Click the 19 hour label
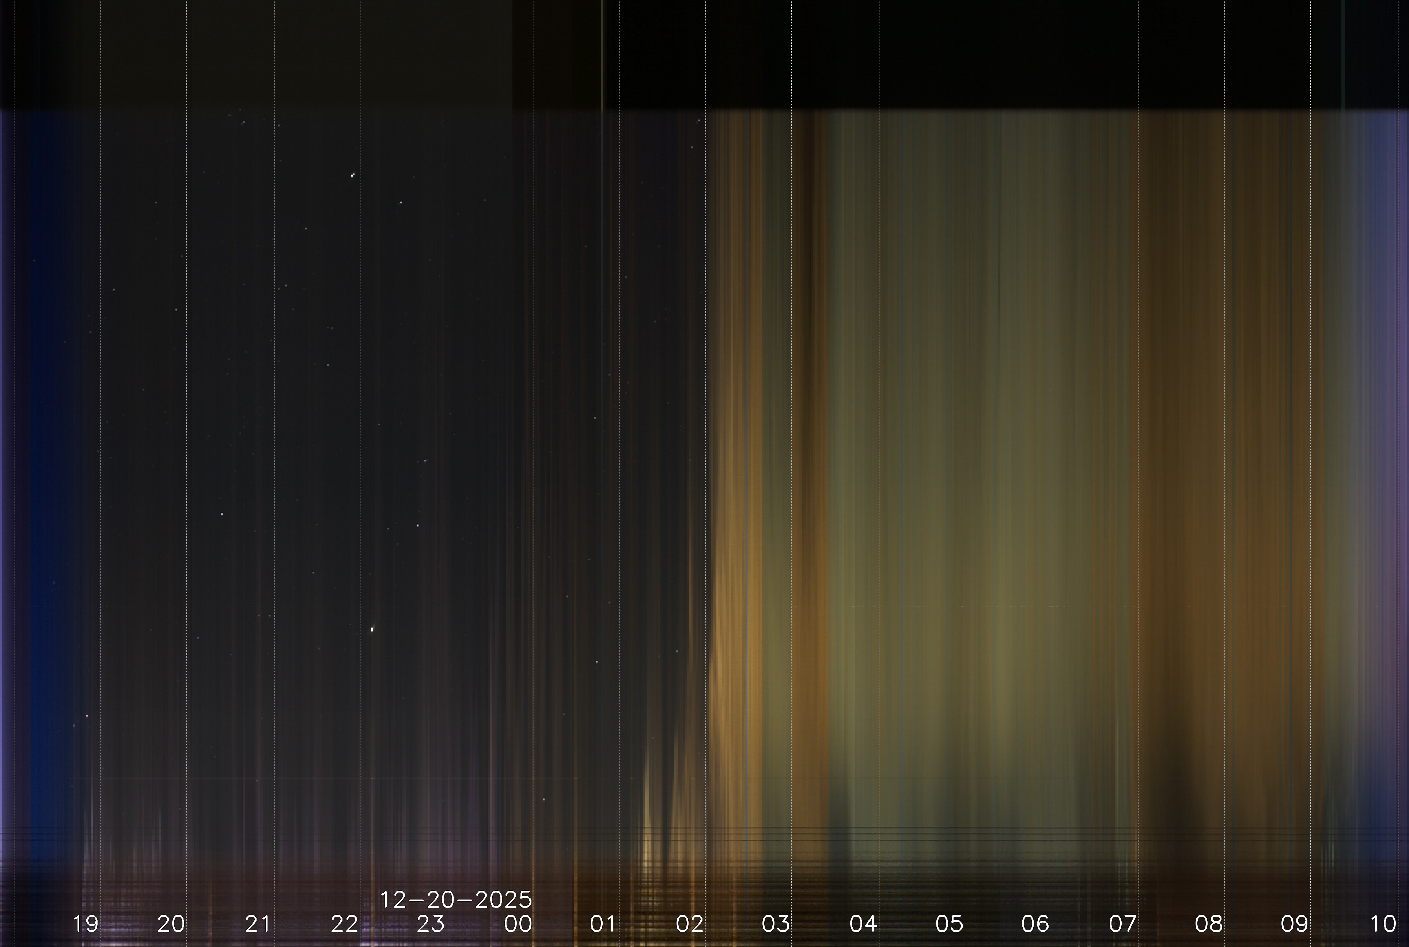 pyautogui.click(x=85, y=924)
